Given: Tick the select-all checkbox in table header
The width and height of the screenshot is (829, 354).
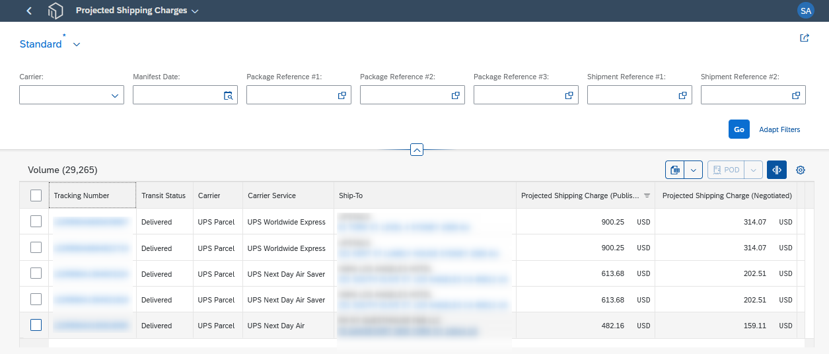Looking at the screenshot, I should [36, 195].
